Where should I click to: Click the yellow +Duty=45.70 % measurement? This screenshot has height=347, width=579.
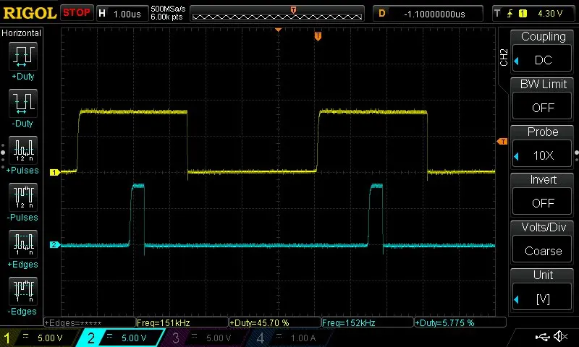[275, 322]
